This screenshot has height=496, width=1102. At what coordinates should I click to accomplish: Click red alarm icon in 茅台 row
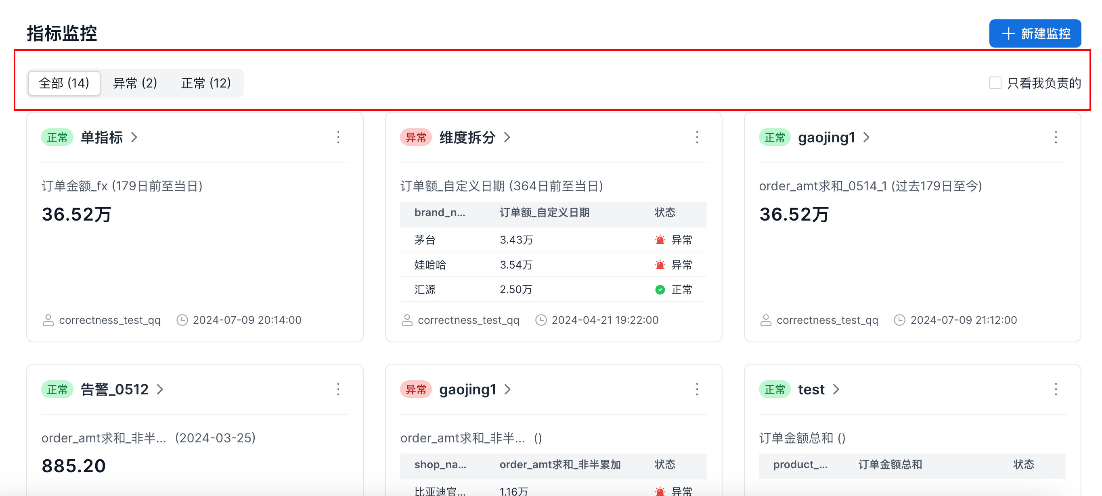pyautogui.click(x=660, y=240)
